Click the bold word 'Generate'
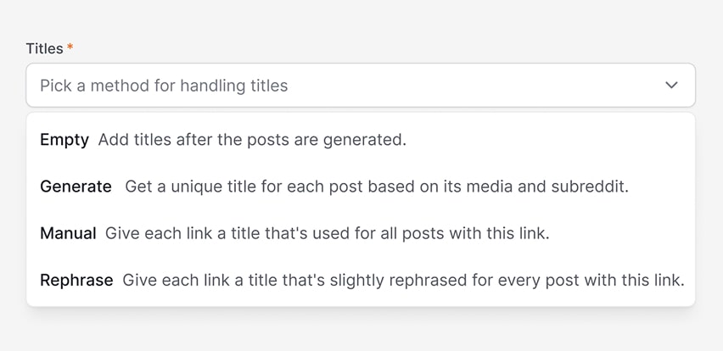Image resolution: width=723 pixels, height=351 pixels. (x=76, y=187)
